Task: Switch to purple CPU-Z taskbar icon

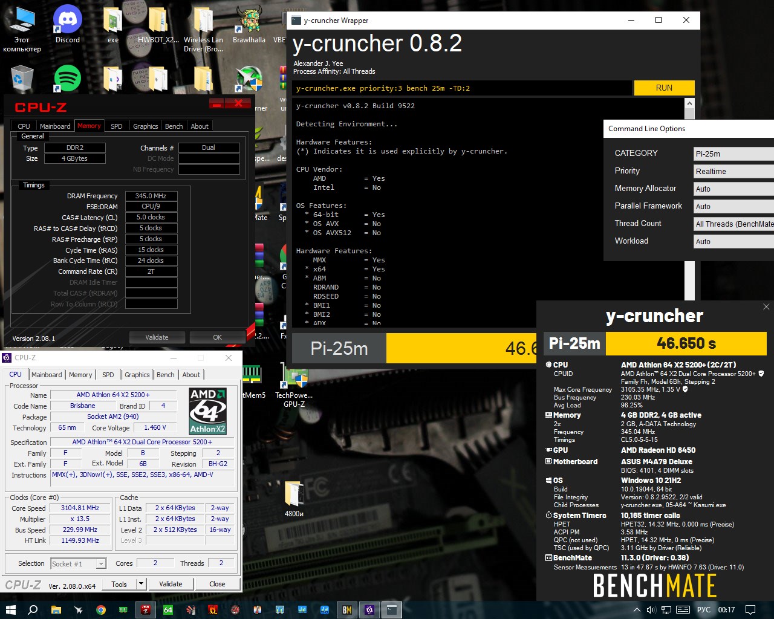Action: pyautogui.click(x=369, y=609)
